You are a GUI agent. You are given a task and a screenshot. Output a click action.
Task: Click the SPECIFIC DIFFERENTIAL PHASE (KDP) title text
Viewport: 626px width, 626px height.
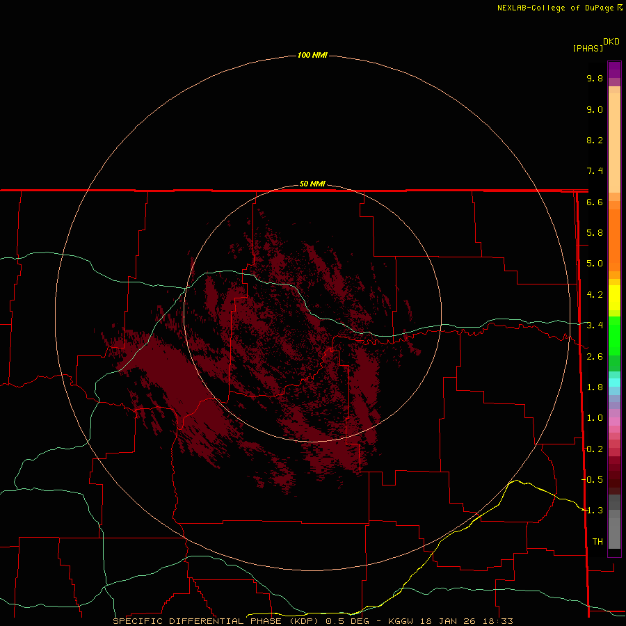[216, 621]
